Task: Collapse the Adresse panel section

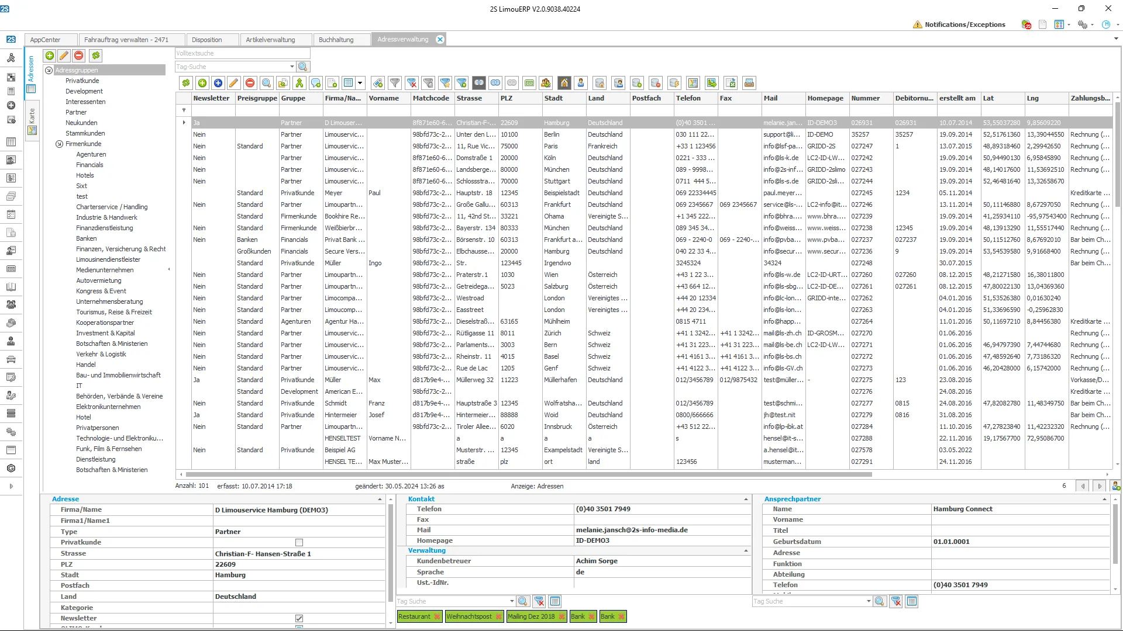Action: click(380, 500)
